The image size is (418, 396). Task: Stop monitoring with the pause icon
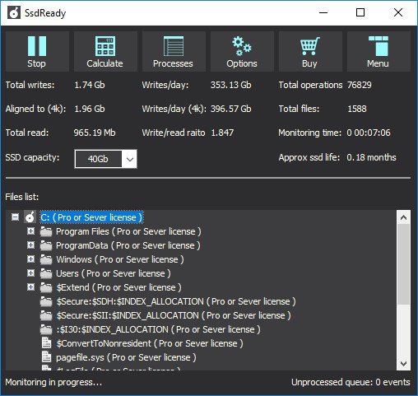click(37, 51)
